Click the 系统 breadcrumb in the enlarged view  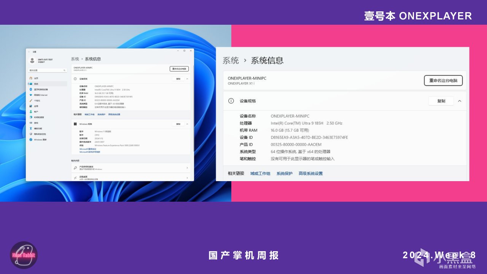click(231, 60)
